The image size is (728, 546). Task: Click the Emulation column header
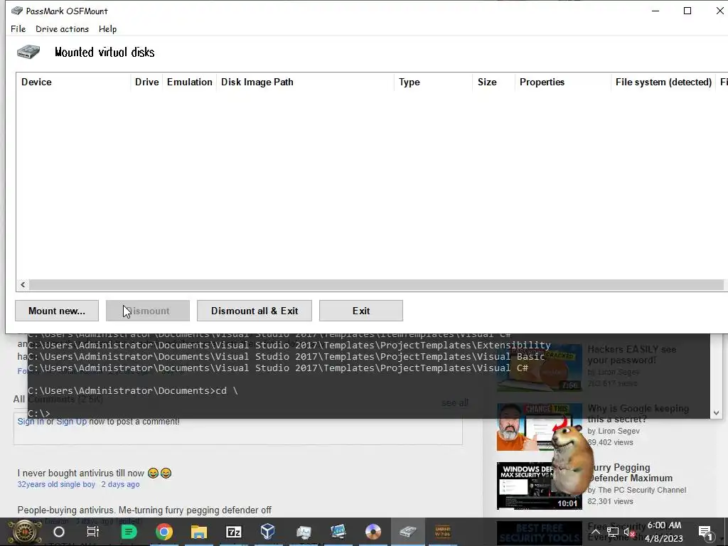coord(189,82)
